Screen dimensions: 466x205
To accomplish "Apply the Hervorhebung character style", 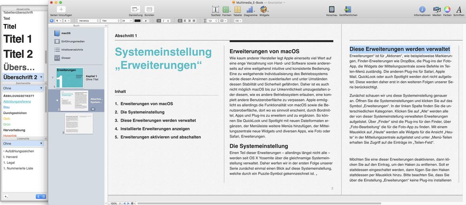I will coord(14,130).
